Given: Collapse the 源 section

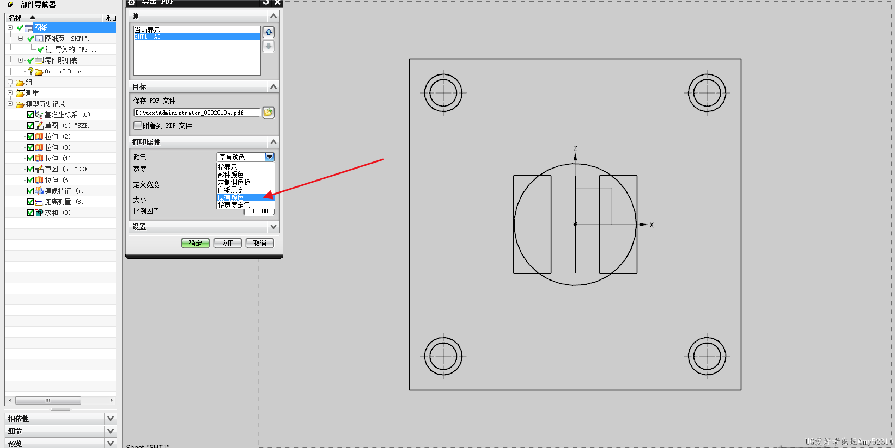Looking at the screenshot, I should point(273,16).
